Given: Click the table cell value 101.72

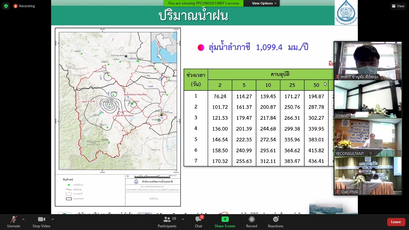Looking at the screenshot, I should pyautogui.click(x=220, y=107).
